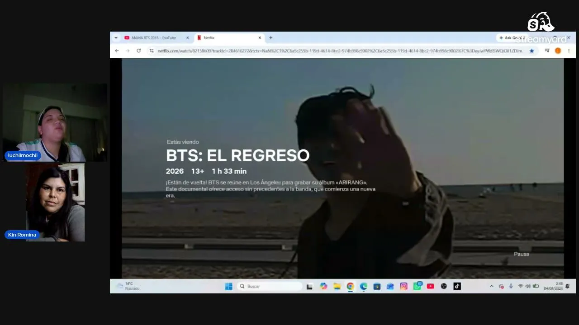Open a new browser tab
This screenshot has width=579, height=325.
coord(271,38)
